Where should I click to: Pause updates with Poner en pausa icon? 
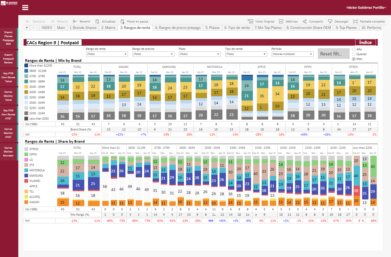(x=122, y=21)
